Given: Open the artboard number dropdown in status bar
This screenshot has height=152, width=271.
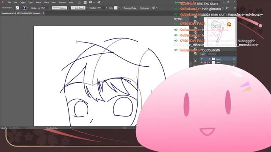Looking at the screenshot, I should 27,128.
